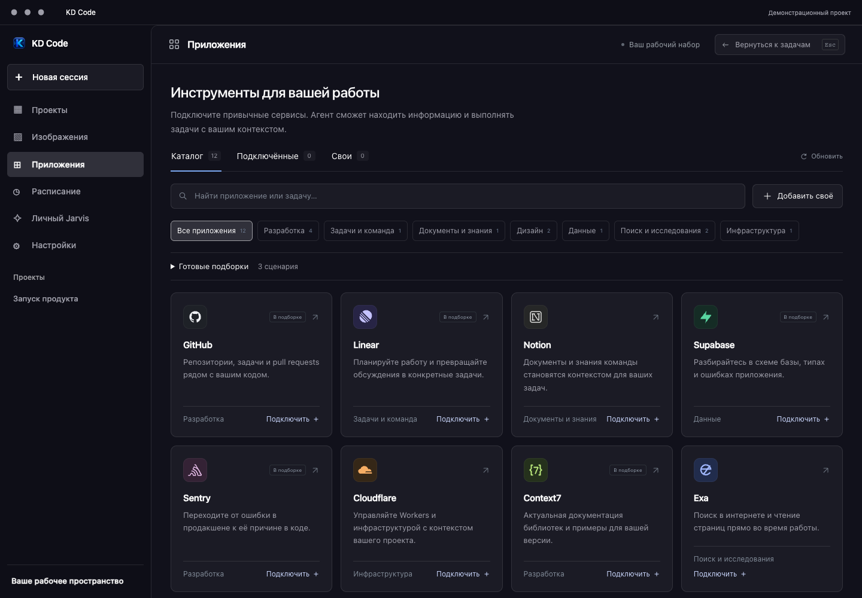
Task: Filter by Дизайн category chip
Action: (533, 231)
